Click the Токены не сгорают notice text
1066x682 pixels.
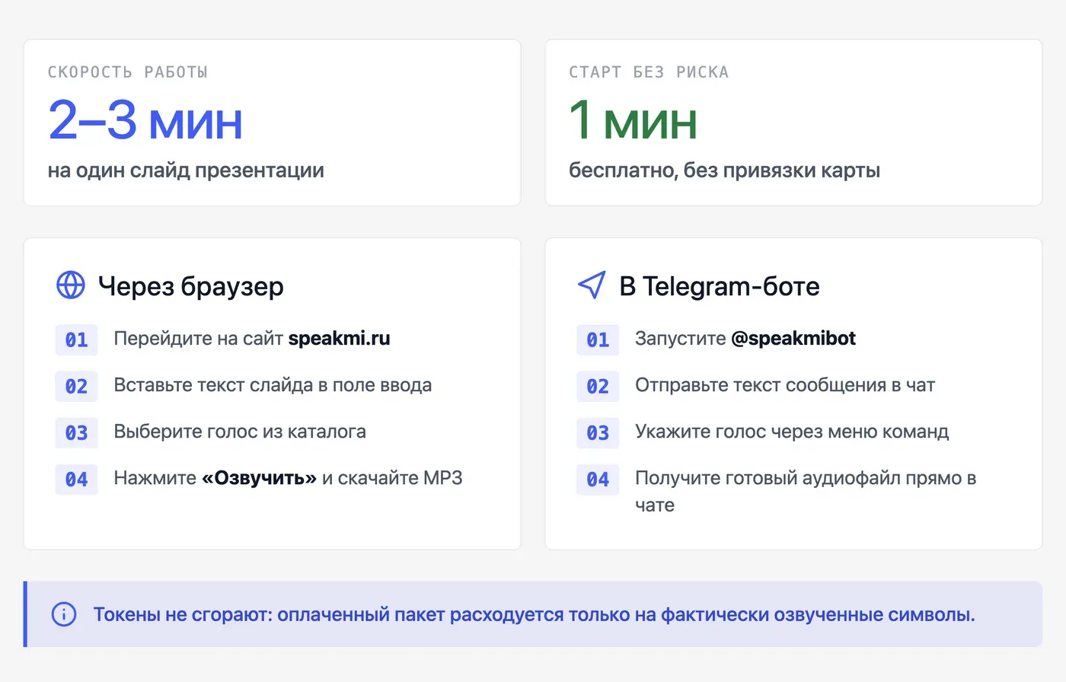(534, 614)
